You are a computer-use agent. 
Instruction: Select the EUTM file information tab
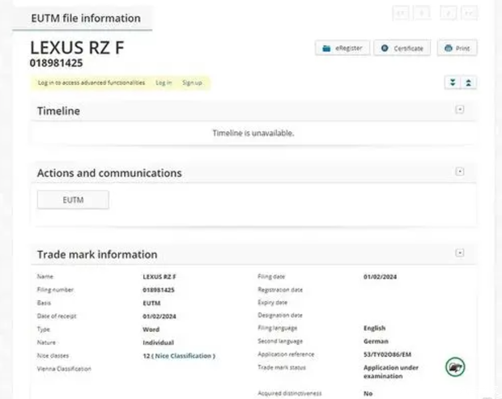point(85,18)
